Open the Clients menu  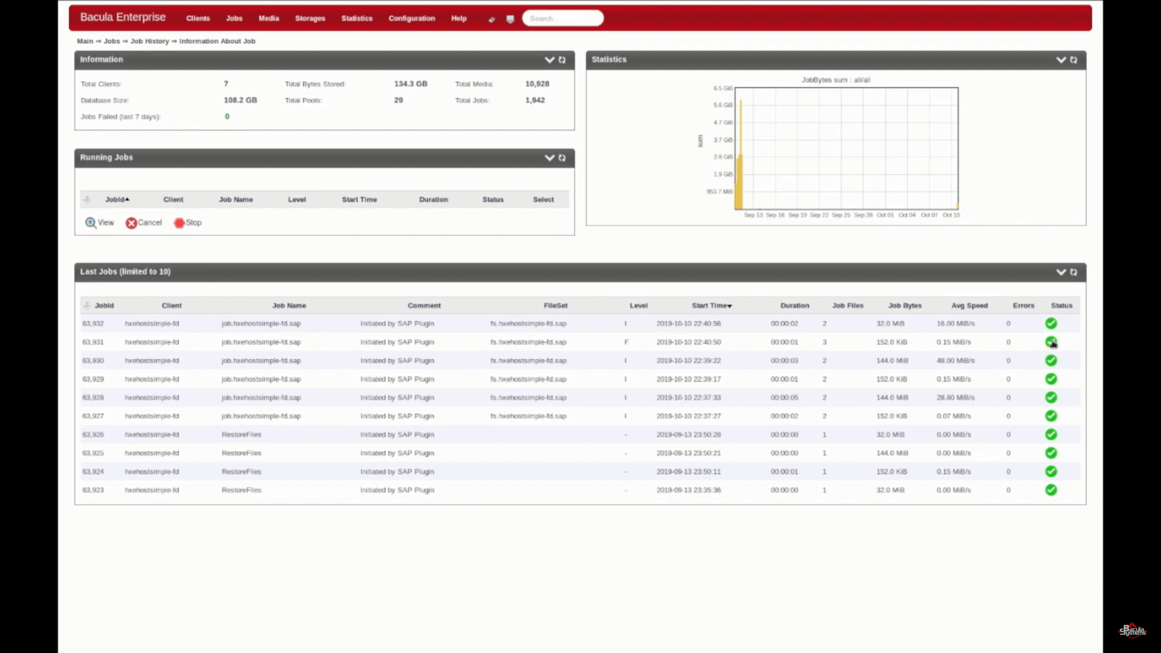tap(198, 19)
